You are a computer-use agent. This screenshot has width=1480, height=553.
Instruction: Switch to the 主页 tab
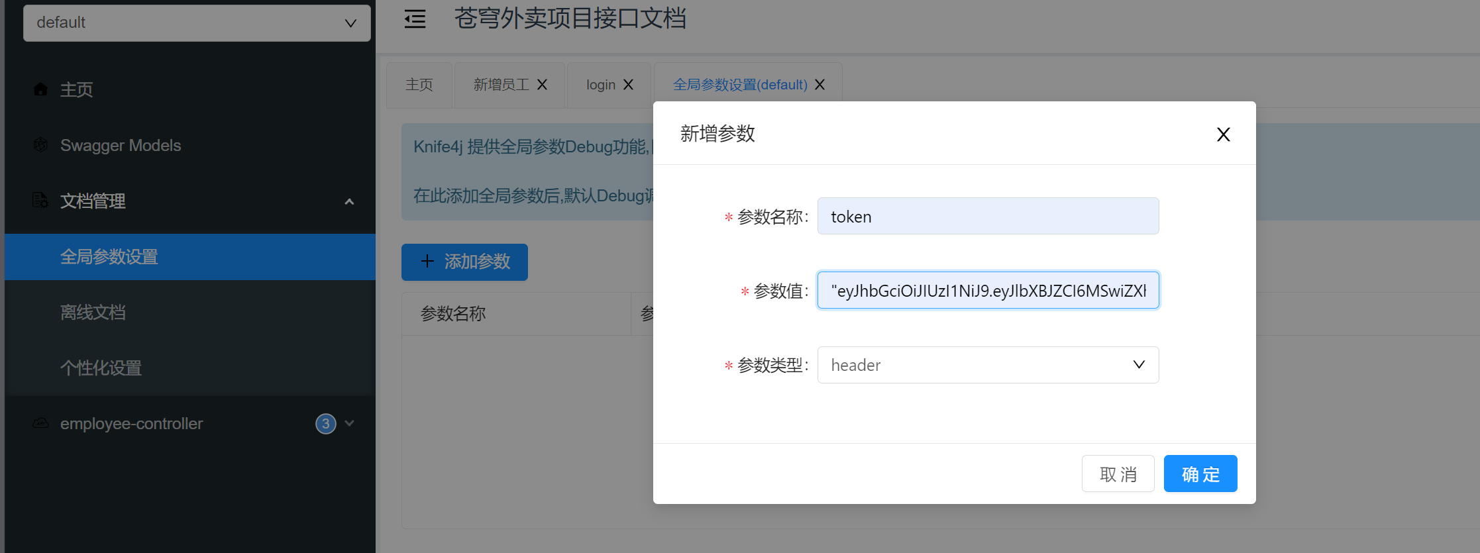419,85
